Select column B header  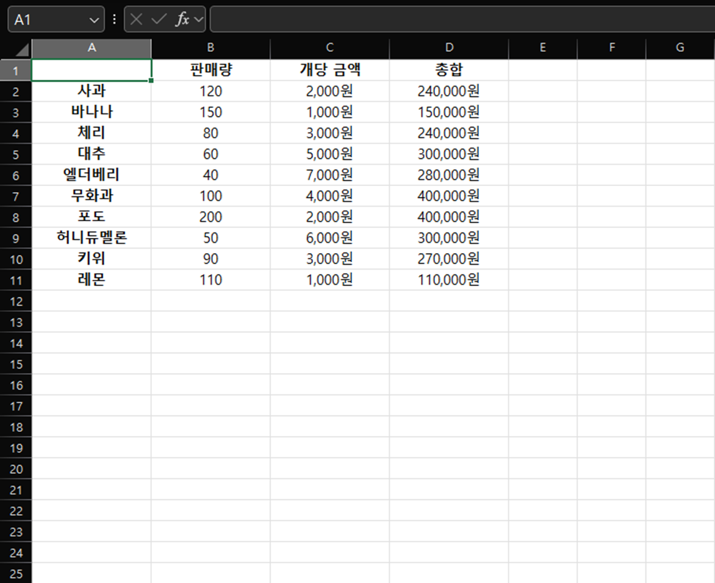tap(210, 47)
